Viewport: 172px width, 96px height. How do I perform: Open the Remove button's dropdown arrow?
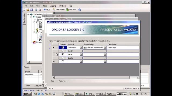[68, 81]
